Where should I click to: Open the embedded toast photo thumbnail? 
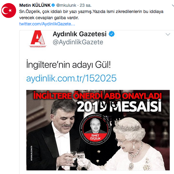point(98,130)
